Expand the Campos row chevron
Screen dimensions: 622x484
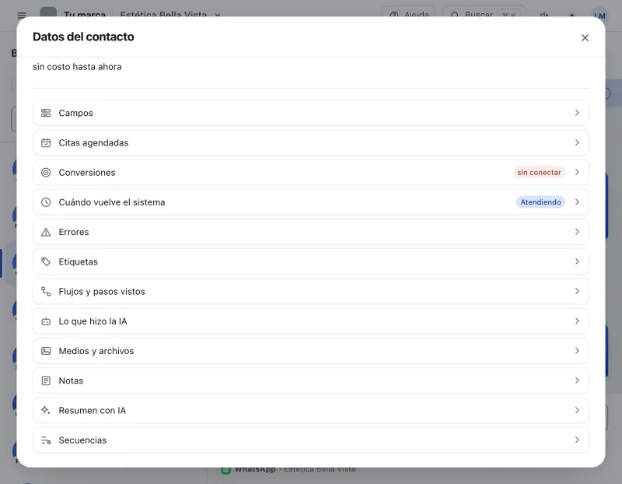[x=577, y=113]
